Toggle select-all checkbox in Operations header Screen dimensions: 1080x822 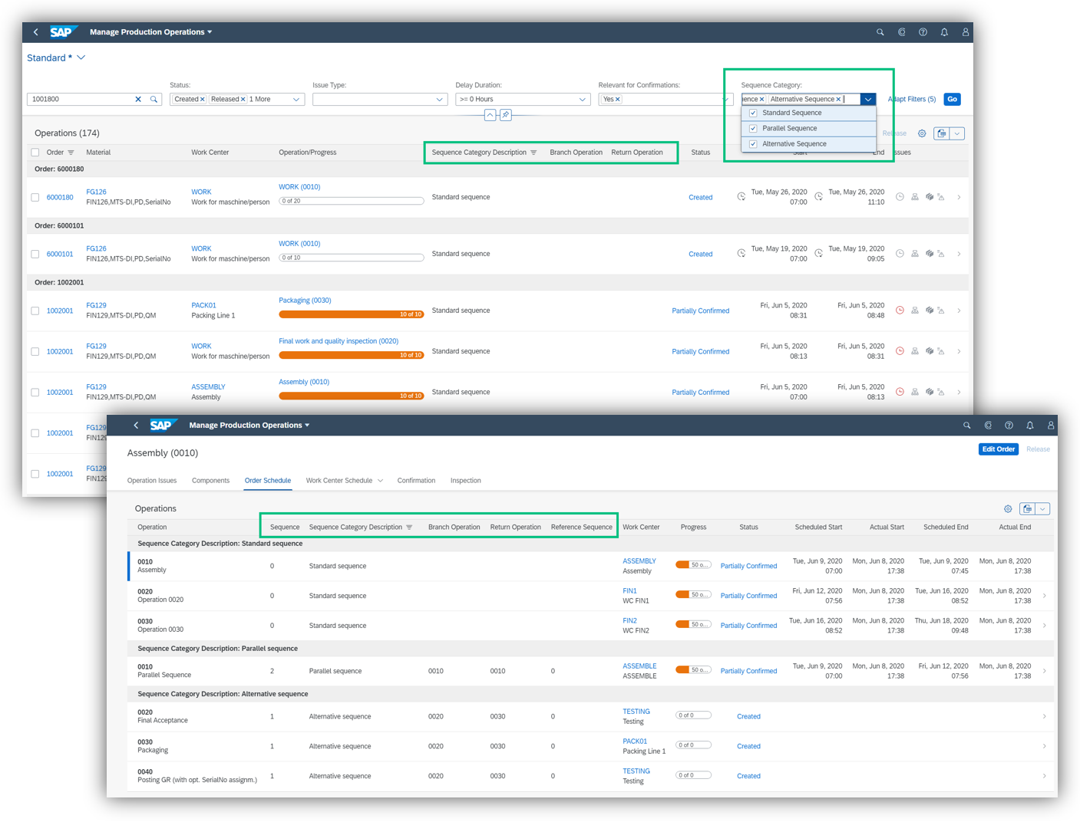35,153
